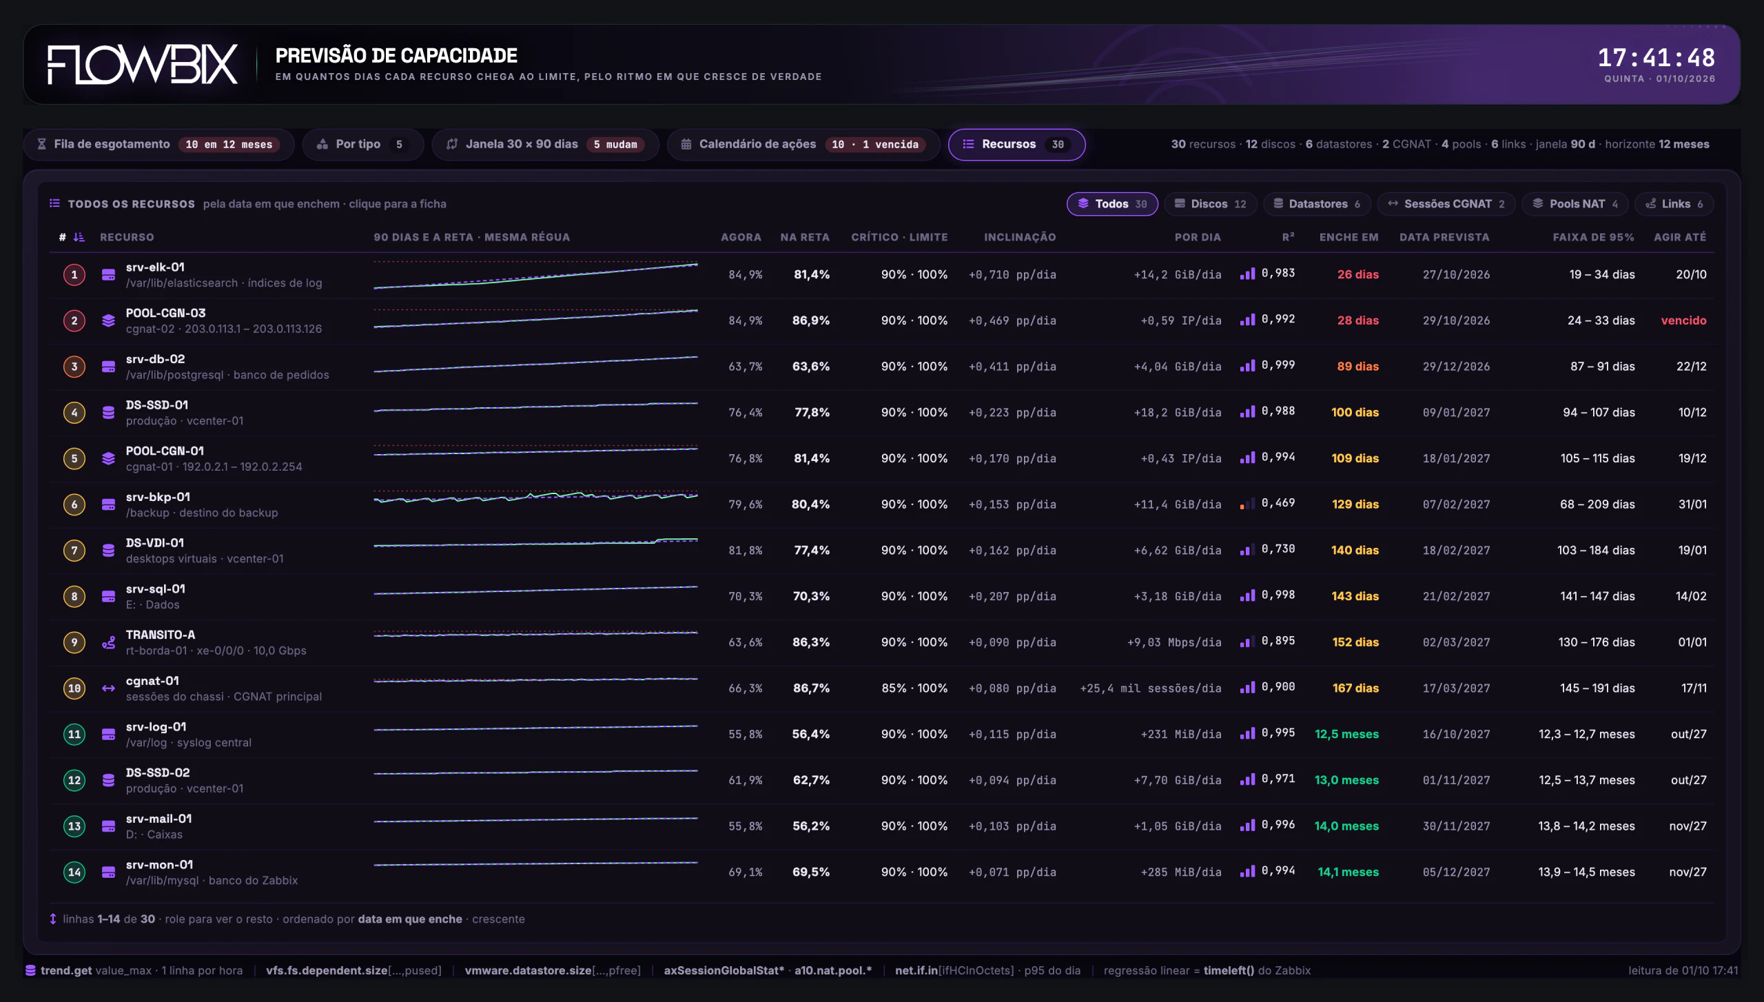The width and height of the screenshot is (1764, 1002).
Task: Click the sessions arrow icon of cgnat-01
Action: click(x=108, y=688)
